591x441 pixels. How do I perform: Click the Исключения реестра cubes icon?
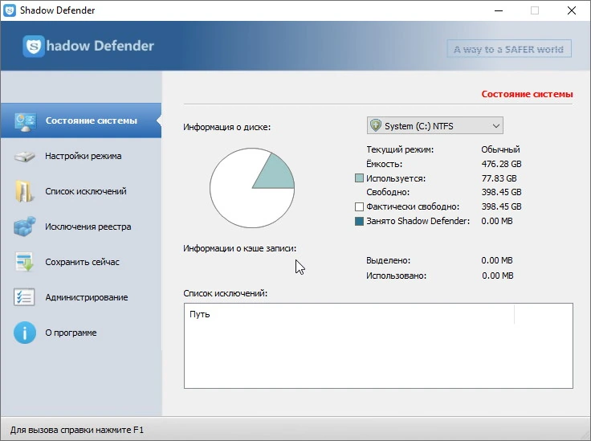[x=25, y=227]
